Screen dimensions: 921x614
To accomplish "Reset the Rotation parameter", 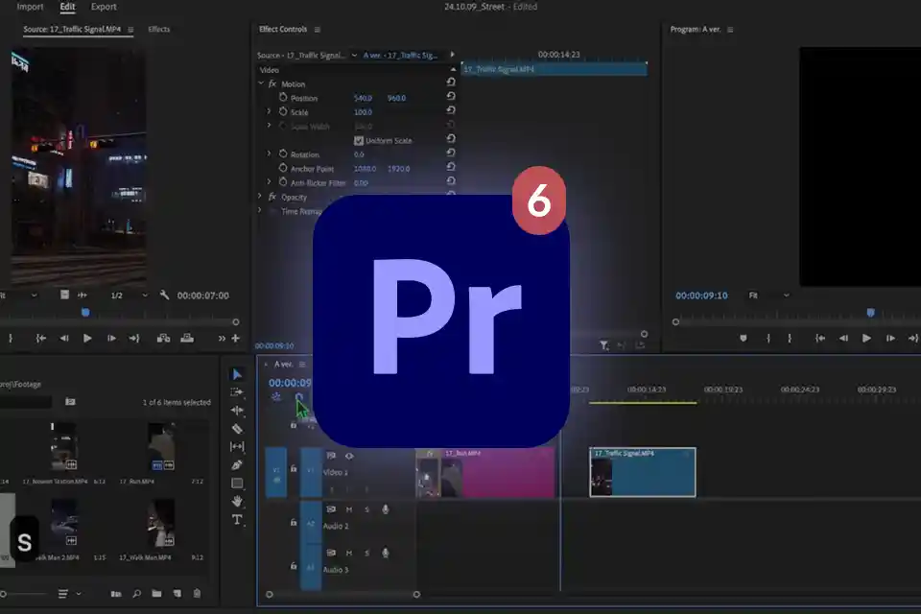I will 451,153.
